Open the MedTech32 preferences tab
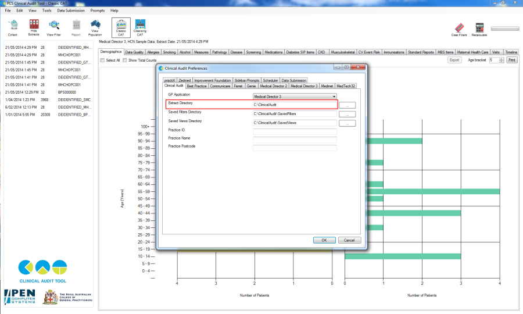Viewport: 523px width, 314px height. (x=346, y=86)
